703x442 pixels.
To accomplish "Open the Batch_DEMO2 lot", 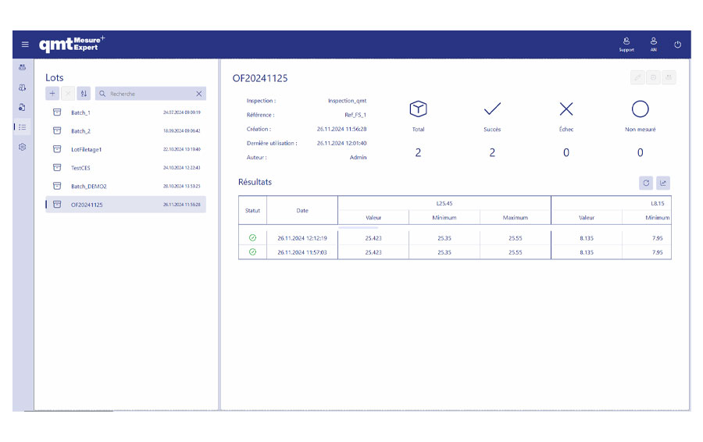I will point(88,186).
